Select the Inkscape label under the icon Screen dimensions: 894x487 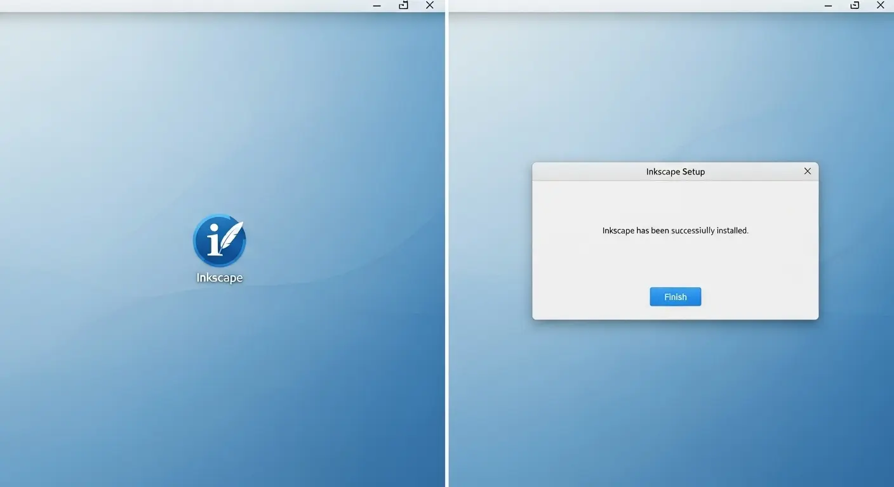(220, 278)
